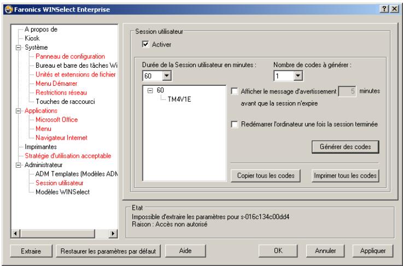This screenshot has height=266, width=403.
Task: Select A propos de in the tree
Action: point(41,29)
